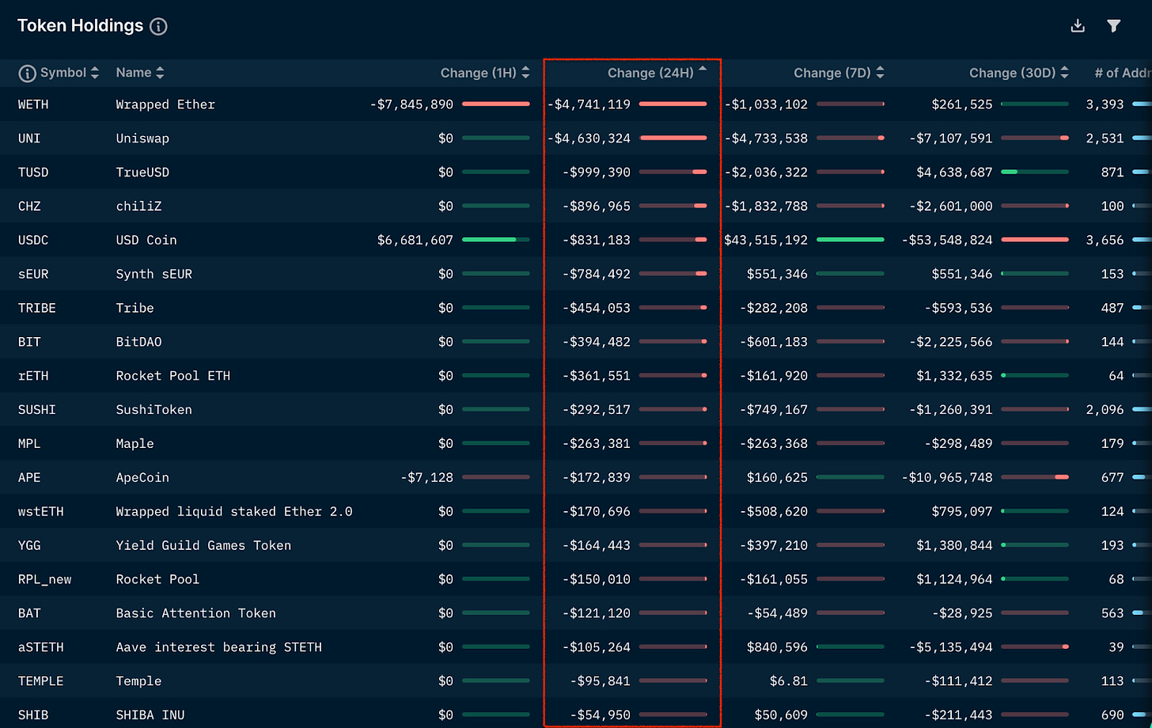Click the TrueUSD name
Image resolution: width=1152 pixels, height=728 pixels.
click(x=142, y=173)
